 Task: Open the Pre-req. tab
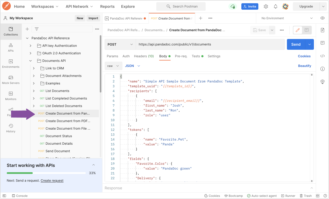[x=181, y=56]
